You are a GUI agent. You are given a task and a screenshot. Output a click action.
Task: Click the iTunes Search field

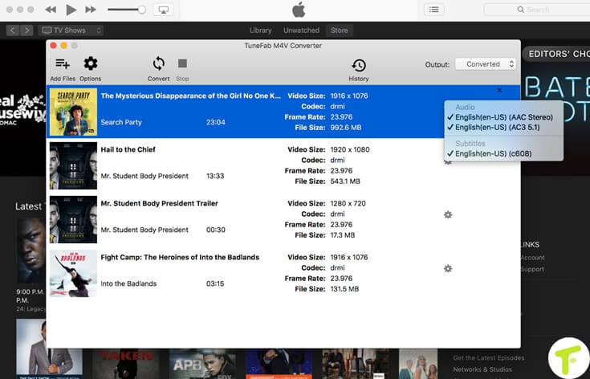[x=537, y=10]
